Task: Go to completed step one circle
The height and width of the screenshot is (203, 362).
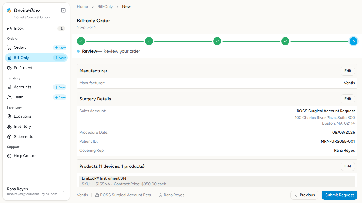Action: pyautogui.click(x=81, y=41)
